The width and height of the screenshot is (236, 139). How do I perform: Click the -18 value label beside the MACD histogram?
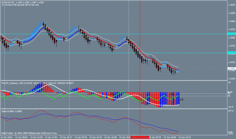181,100
